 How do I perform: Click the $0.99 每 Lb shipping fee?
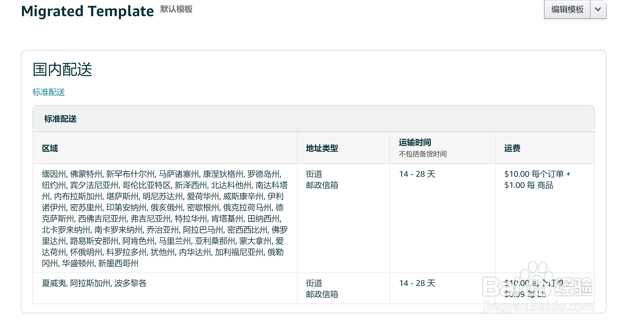[525, 294]
